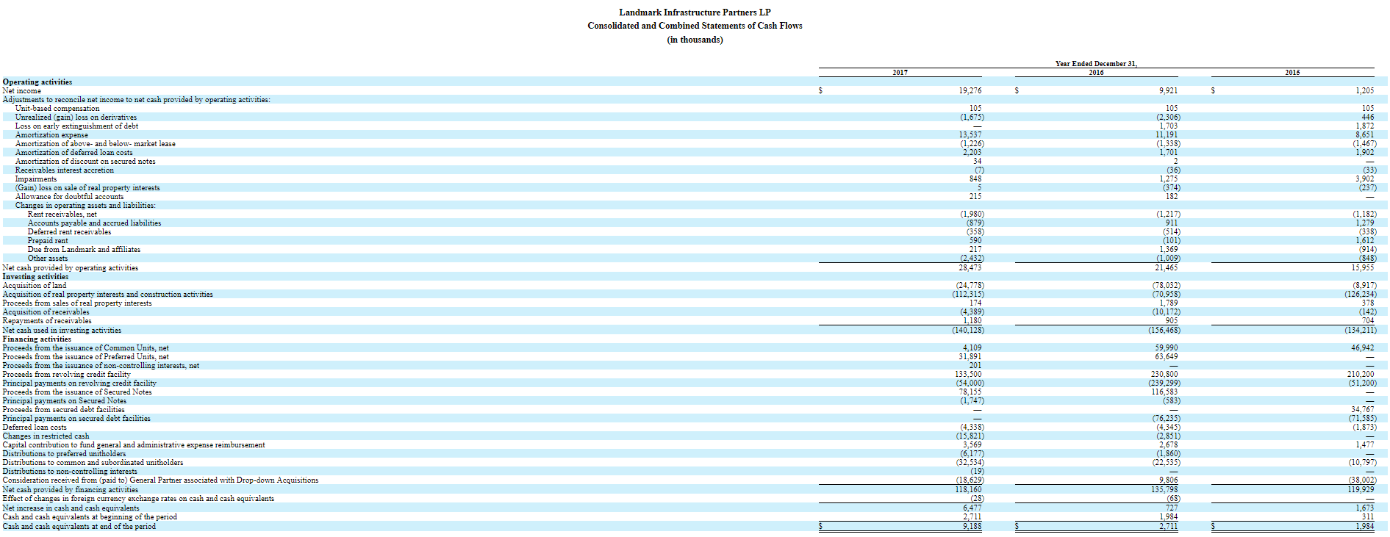Click Distributions to preferred unitholders label
Viewport: 1390px width, 537px height.
point(64,453)
